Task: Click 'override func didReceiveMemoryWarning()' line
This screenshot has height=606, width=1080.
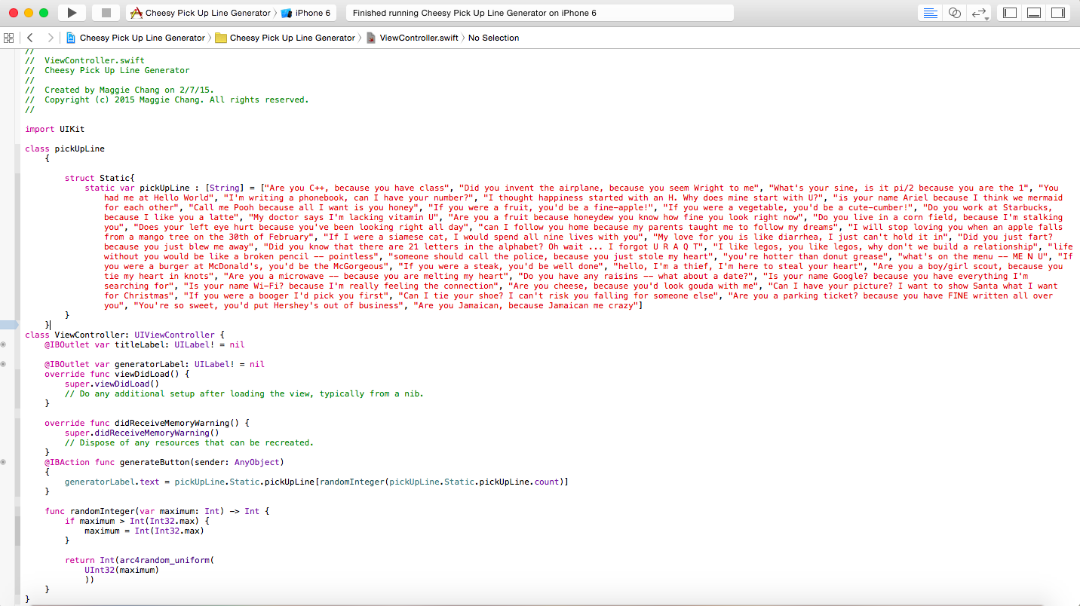Action: coord(147,423)
